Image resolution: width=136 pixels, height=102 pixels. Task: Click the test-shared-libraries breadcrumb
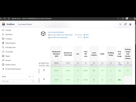25,24
